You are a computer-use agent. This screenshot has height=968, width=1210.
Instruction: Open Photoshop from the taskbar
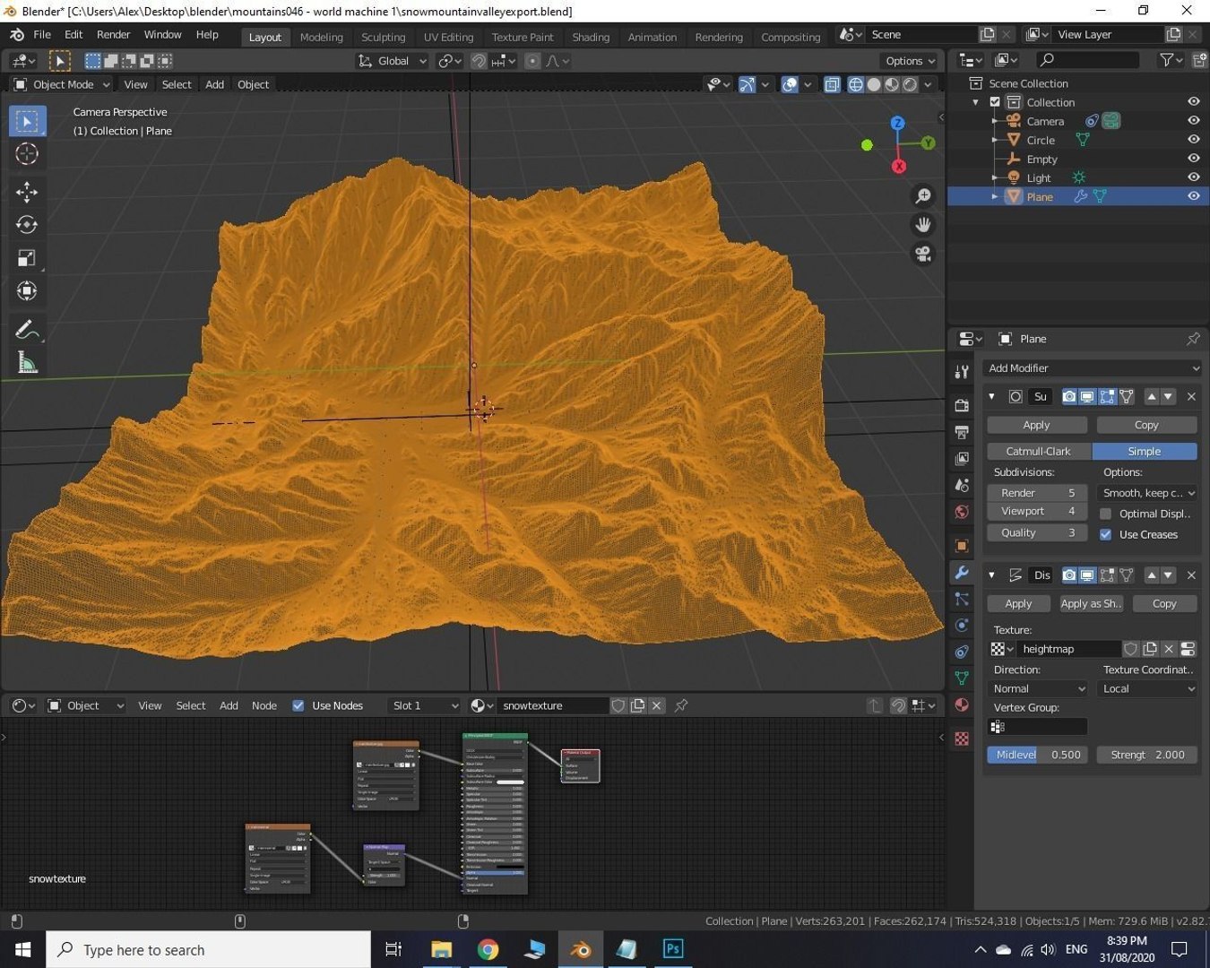click(x=673, y=949)
